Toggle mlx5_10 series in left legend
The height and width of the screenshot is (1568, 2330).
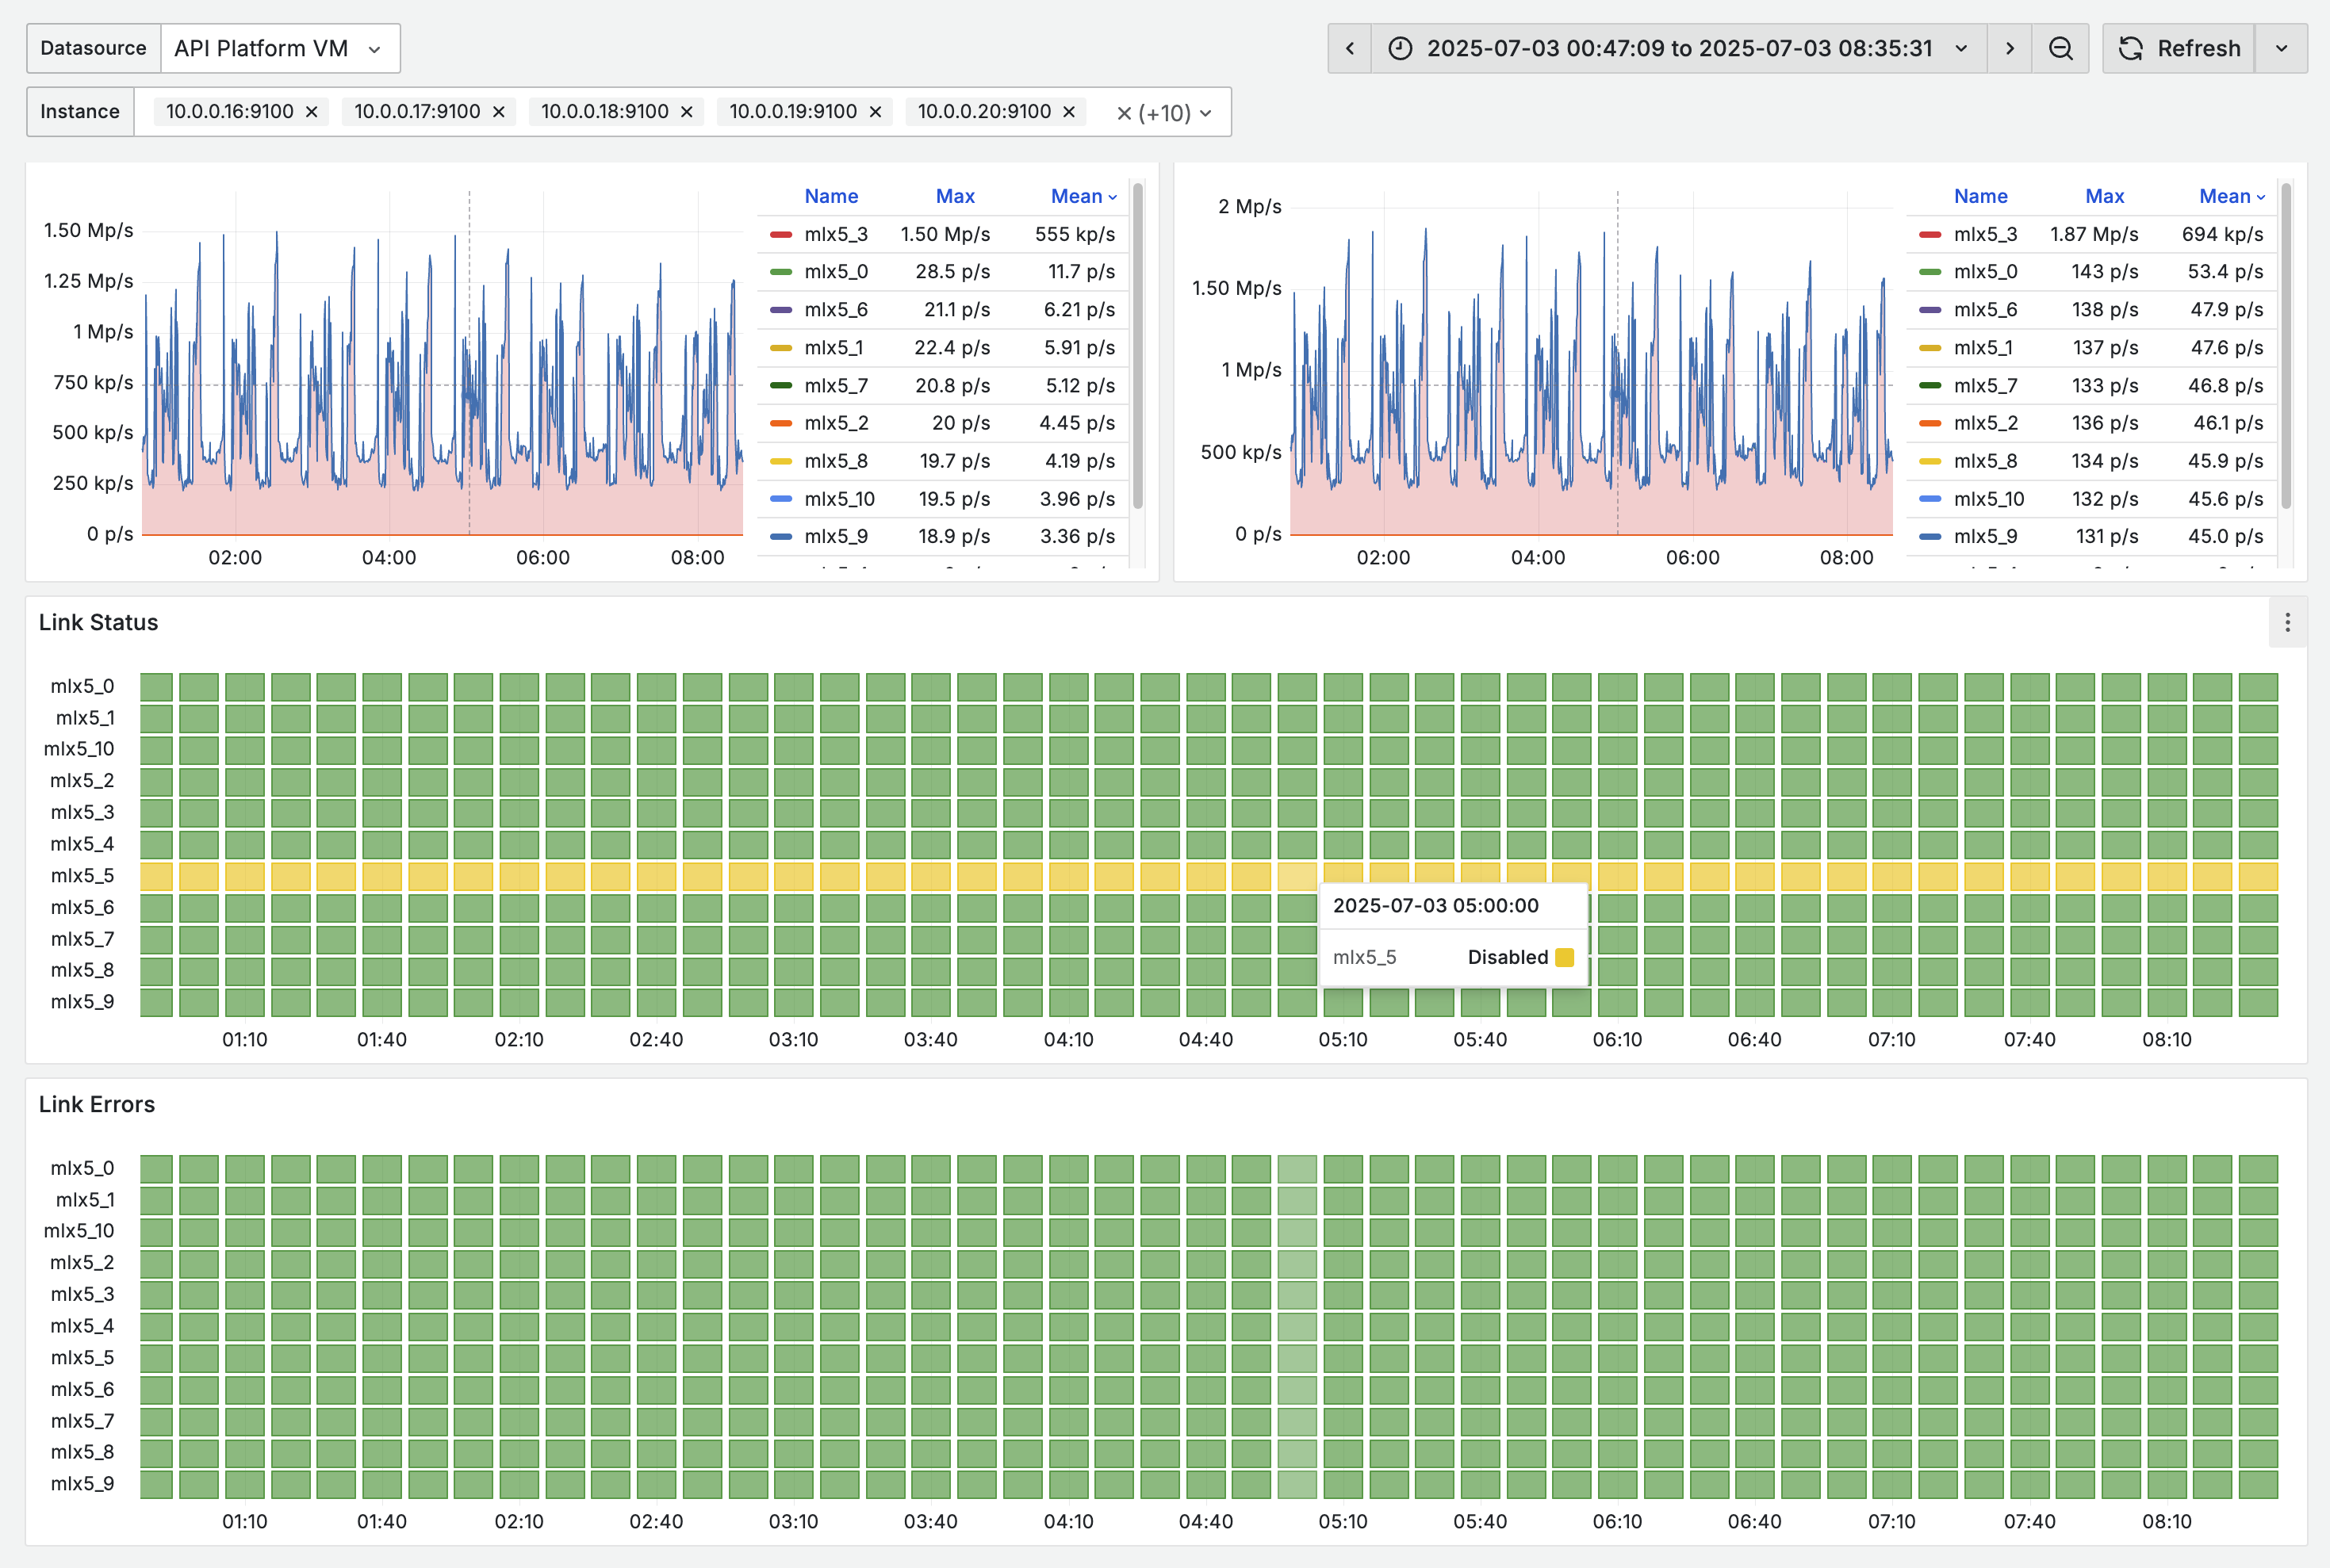coord(839,498)
